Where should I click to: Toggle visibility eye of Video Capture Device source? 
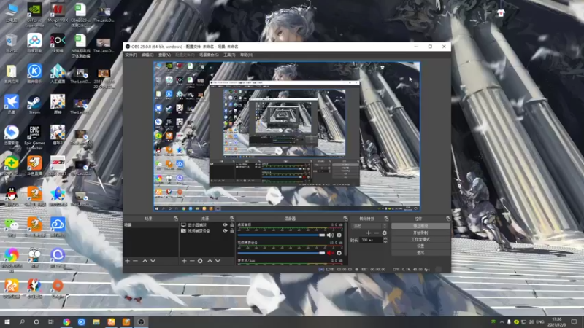tap(225, 230)
